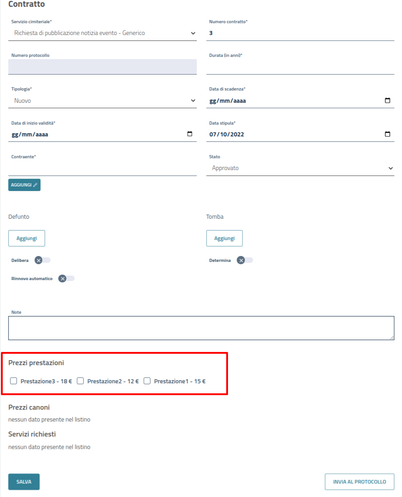402x497 pixels.
Task: Tick the Prestazione1 - 15 € checkbox
Action: coord(147,381)
